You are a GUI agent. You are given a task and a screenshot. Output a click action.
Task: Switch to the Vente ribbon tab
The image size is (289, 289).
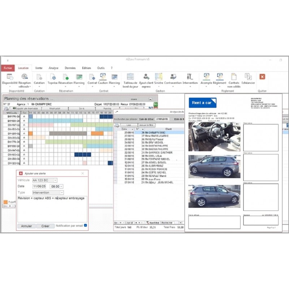[x=39, y=68]
